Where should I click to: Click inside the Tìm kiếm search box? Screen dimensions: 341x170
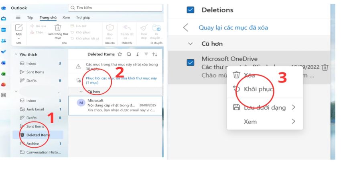115,8
